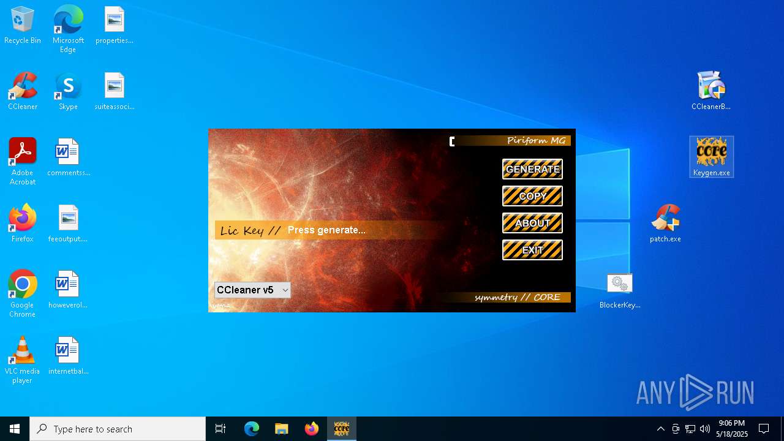Select the internetbal Word document icon
Image resolution: width=784 pixels, height=441 pixels.
[68, 356]
